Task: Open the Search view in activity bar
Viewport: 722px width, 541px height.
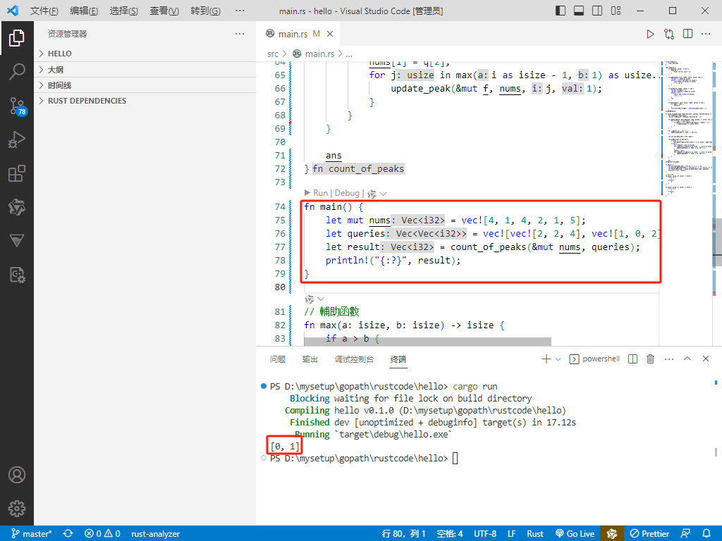Action: (x=17, y=72)
